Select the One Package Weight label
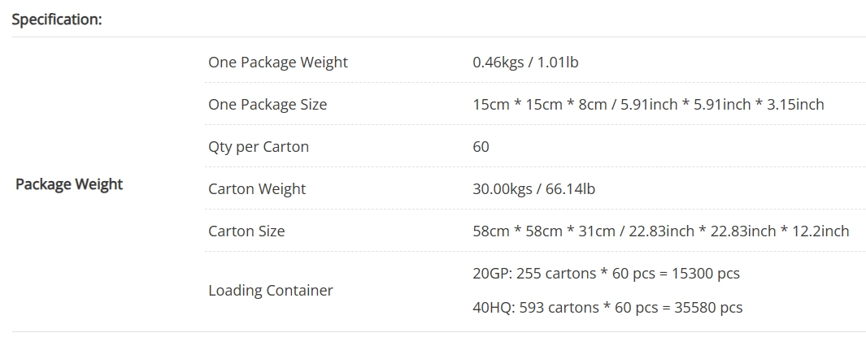Screen dimensions: 866x337 [277, 63]
